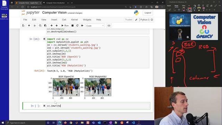Click the Logout button

[148, 13]
